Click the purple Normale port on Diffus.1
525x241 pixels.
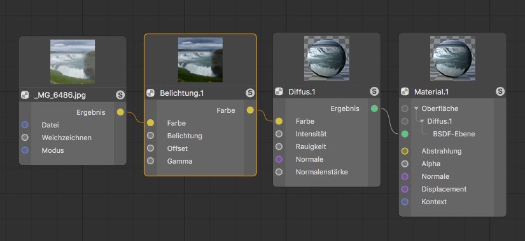tap(279, 159)
